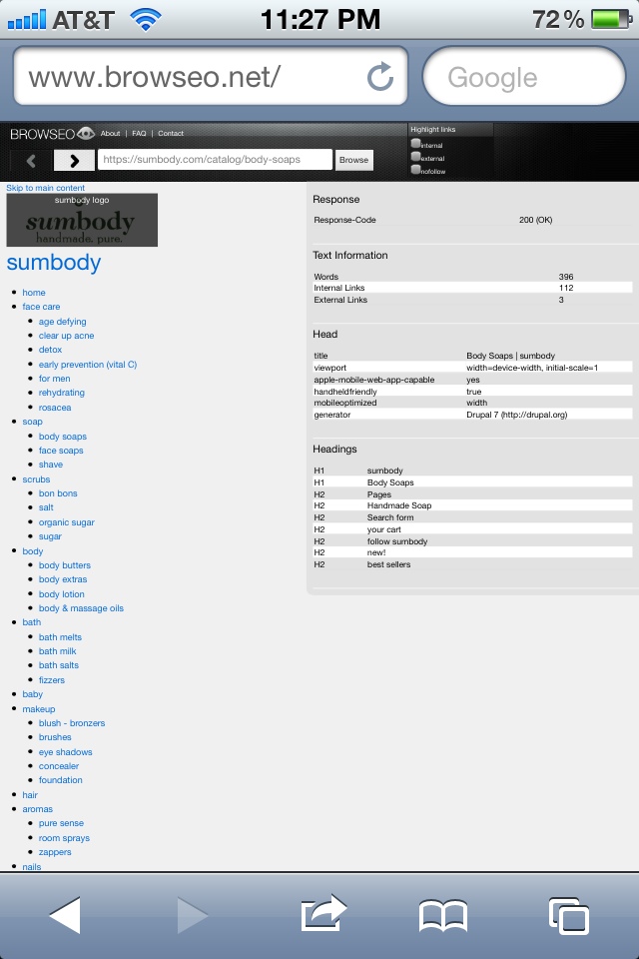Image resolution: width=639 pixels, height=959 pixels.
Task: Open the home navigation link
Action: 34,293
